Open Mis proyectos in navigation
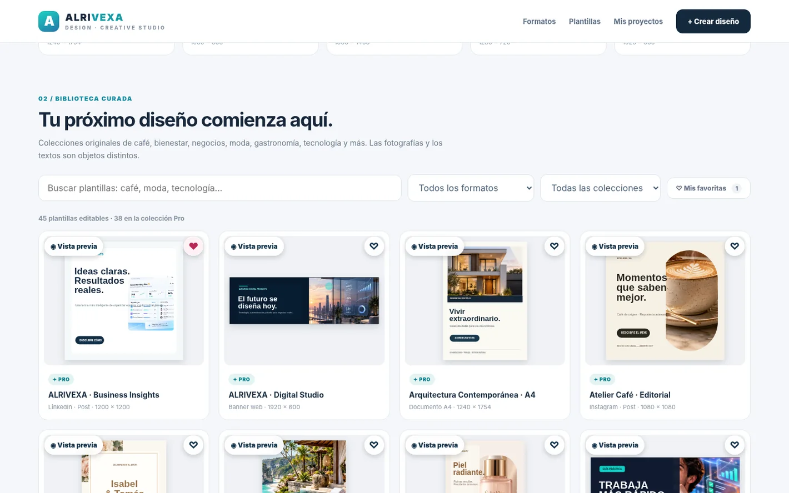Viewport: 789px width, 493px height. click(638, 22)
